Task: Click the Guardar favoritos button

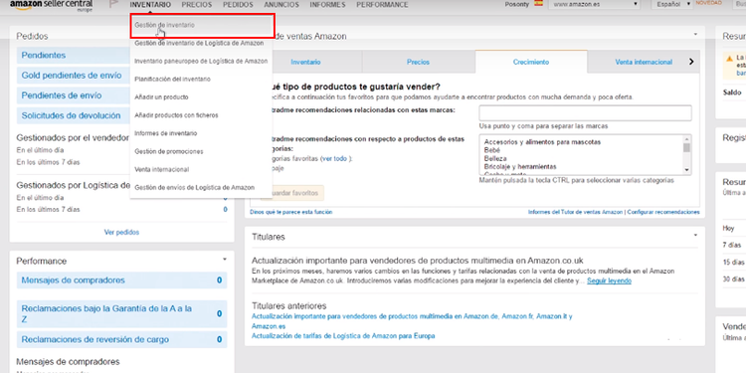Action: pos(296,193)
